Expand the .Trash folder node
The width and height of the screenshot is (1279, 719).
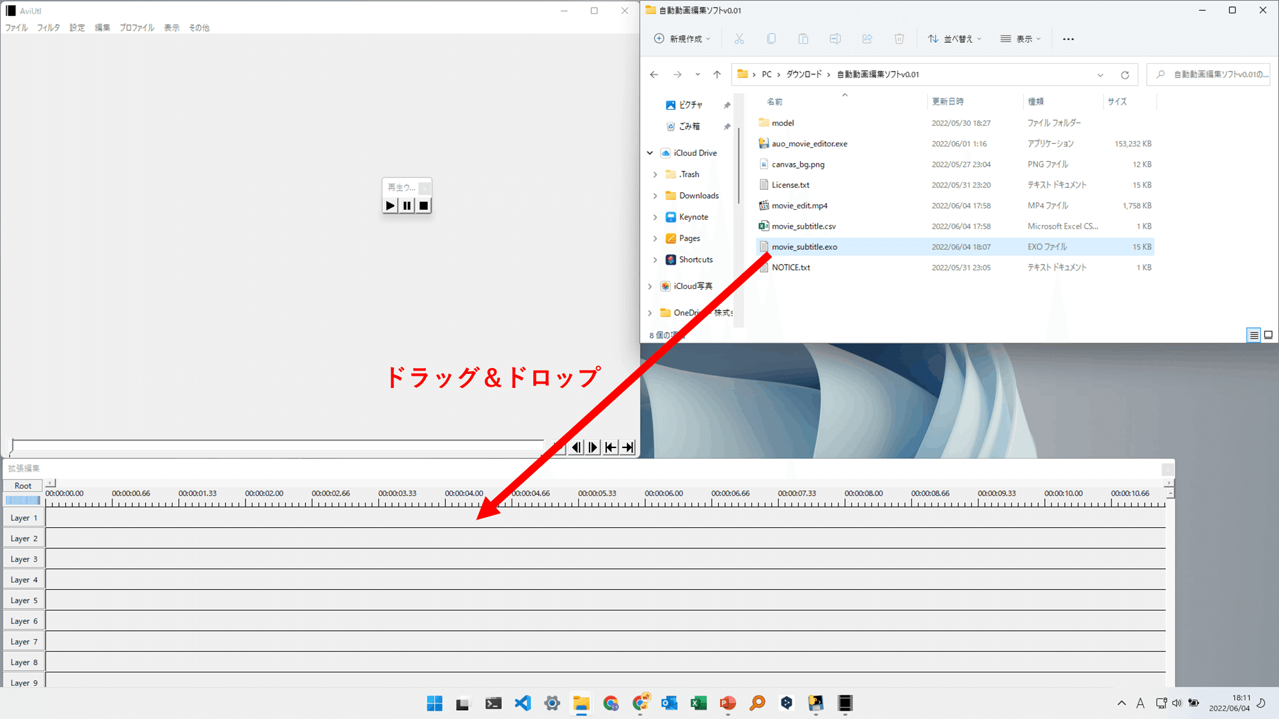coord(655,174)
